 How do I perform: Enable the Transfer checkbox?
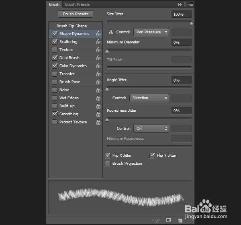[55, 74]
